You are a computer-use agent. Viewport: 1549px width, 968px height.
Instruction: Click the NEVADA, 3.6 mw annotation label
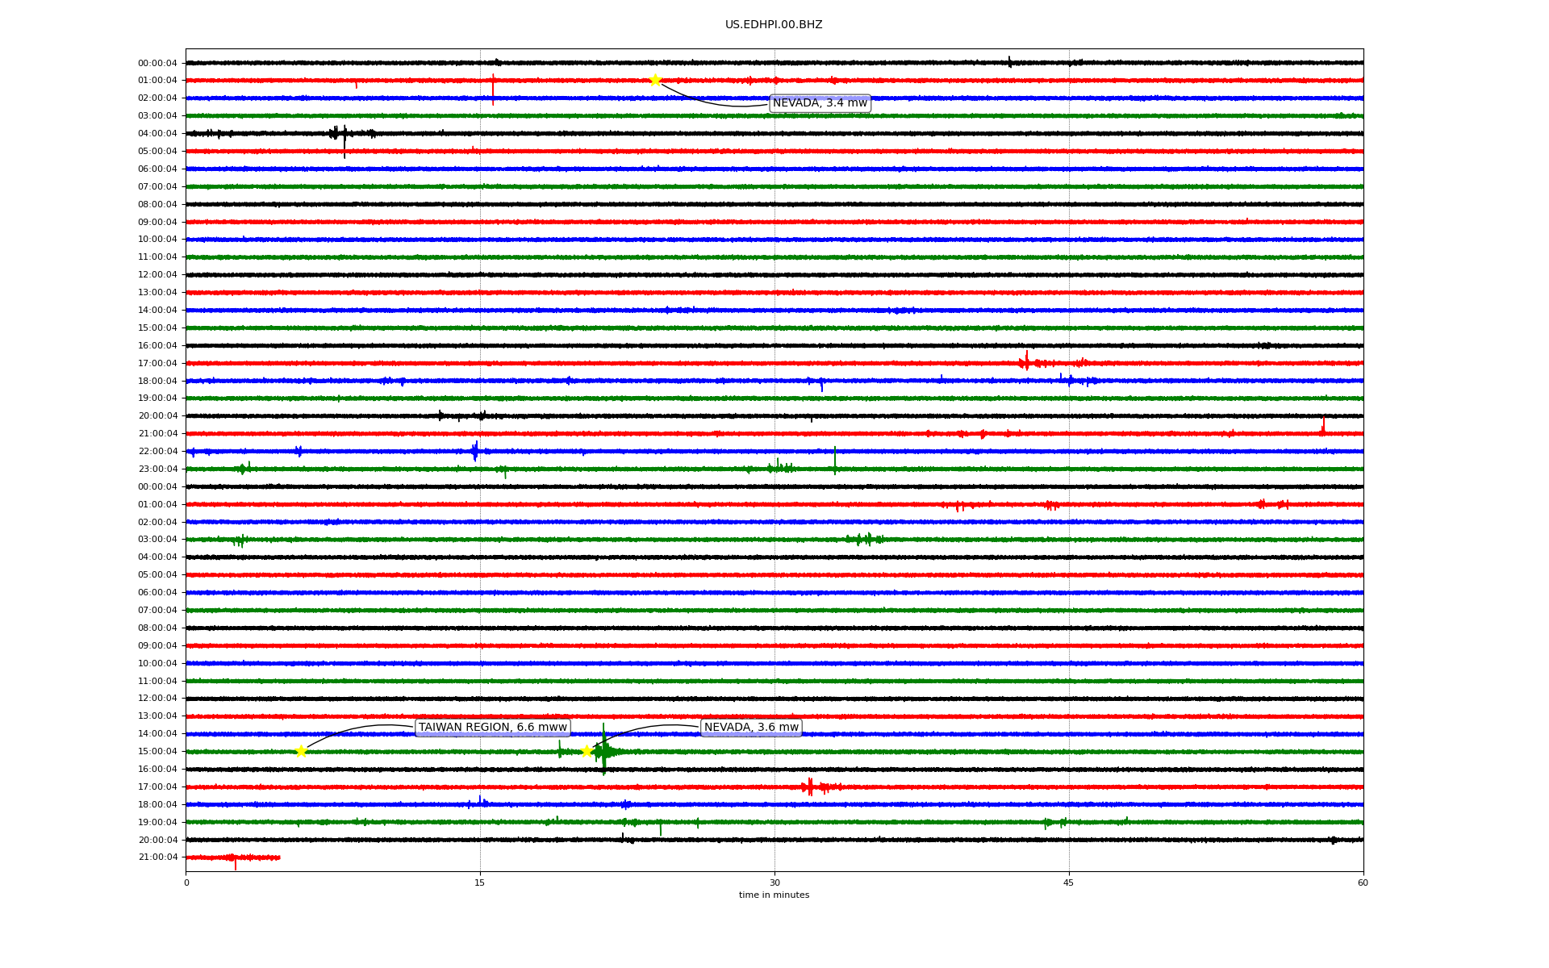(751, 728)
